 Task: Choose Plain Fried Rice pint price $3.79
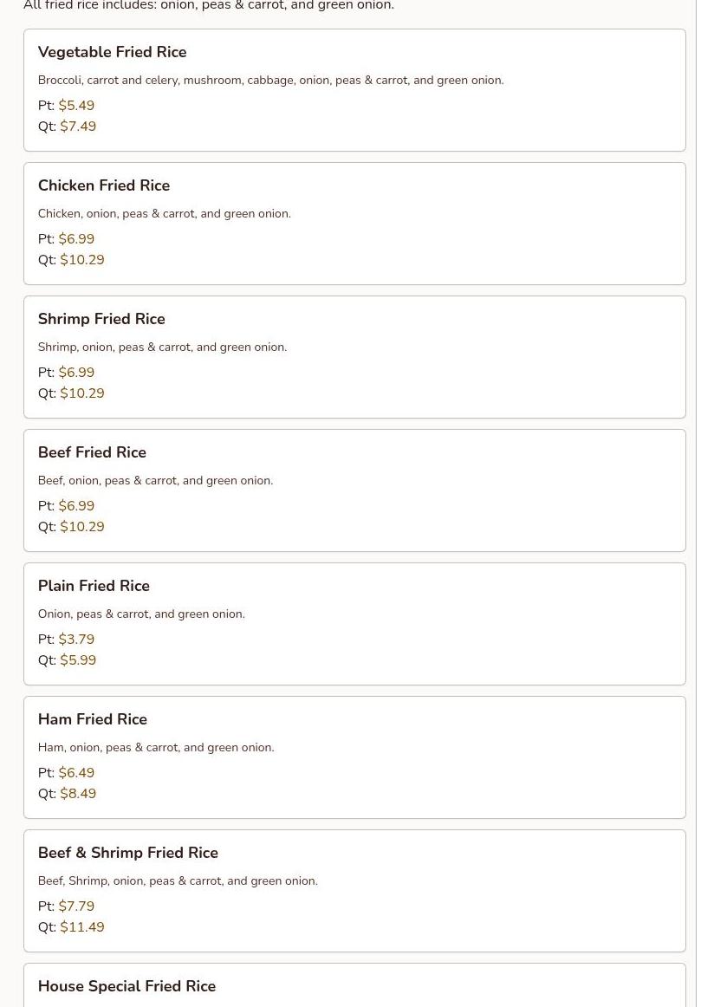pos(76,640)
